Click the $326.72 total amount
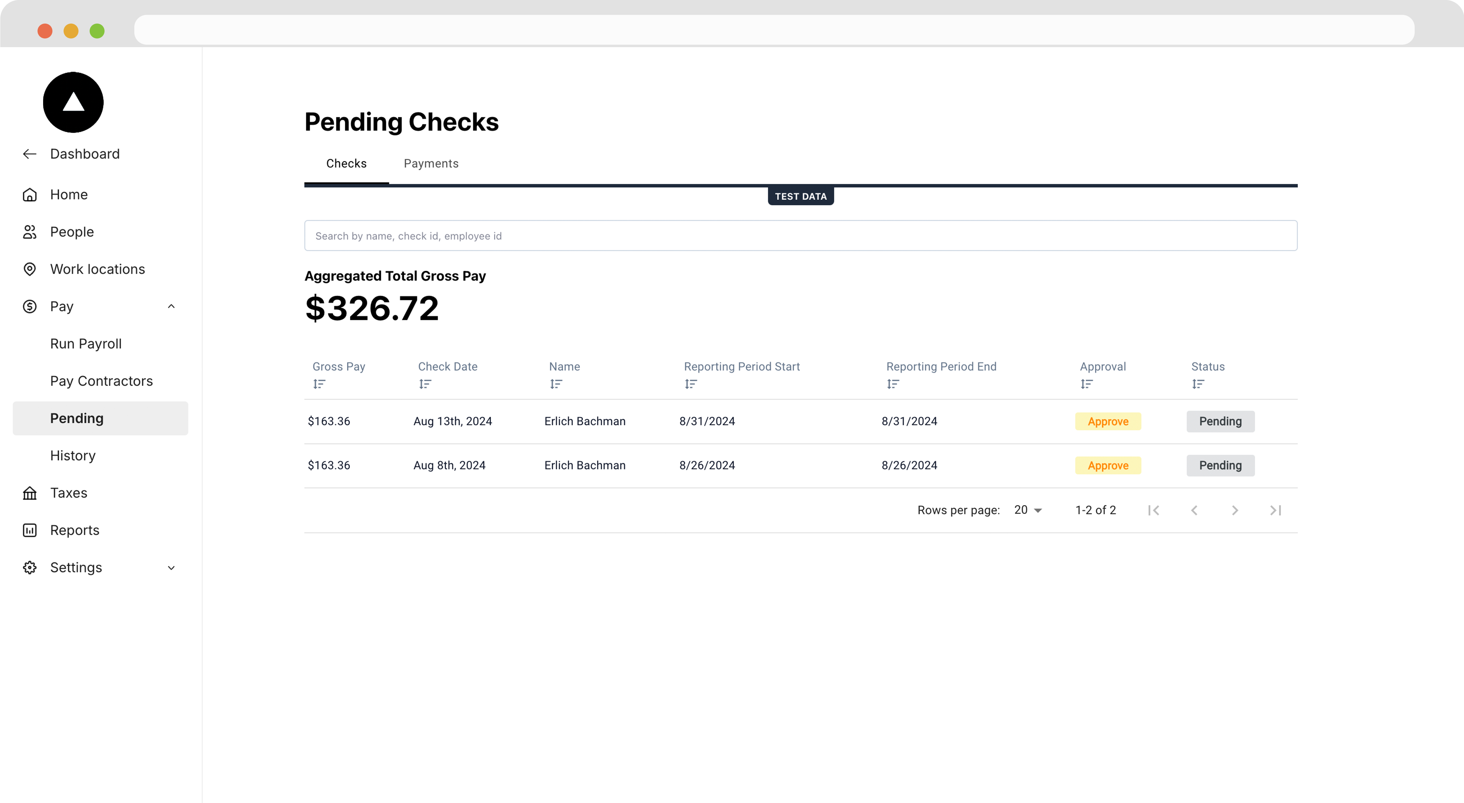Image resolution: width=1464 pixels, height=803 pixels. click(372, 309)
